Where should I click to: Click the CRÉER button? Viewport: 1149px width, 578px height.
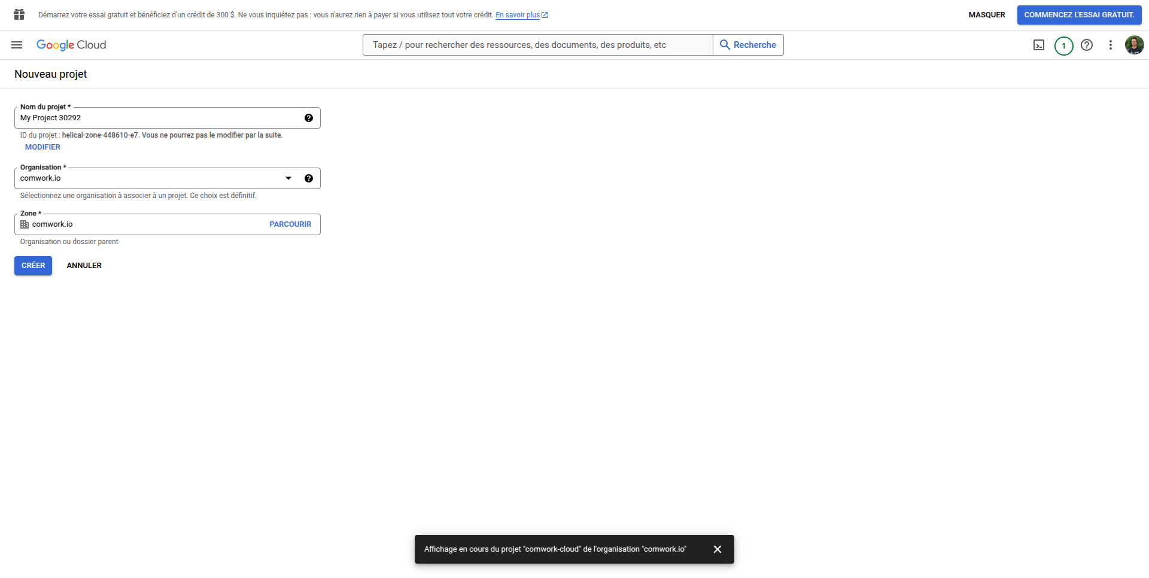(x=33, y=266)
